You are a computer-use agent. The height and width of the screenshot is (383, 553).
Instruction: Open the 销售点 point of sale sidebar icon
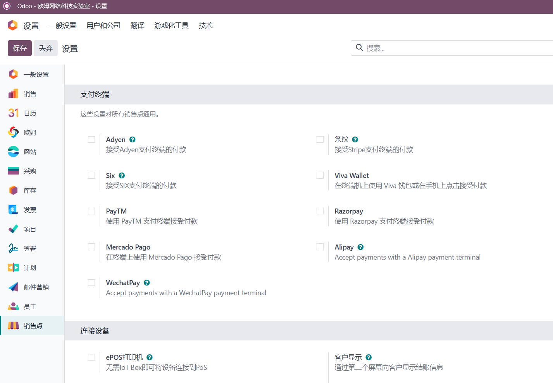point(13,326)
